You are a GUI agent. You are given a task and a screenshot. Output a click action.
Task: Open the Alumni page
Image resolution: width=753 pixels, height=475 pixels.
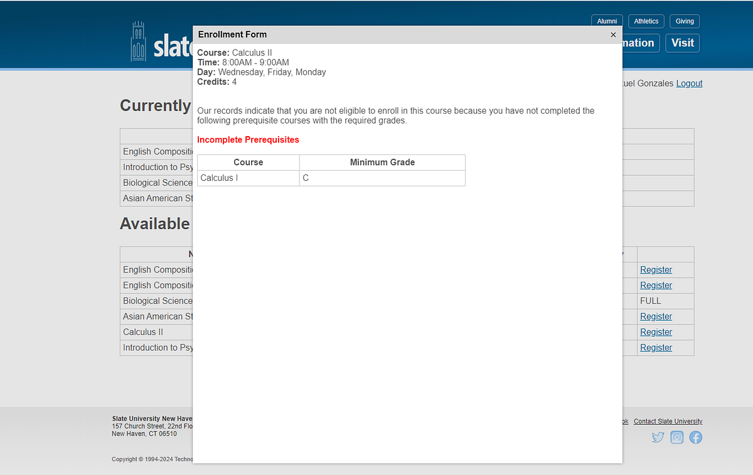[x=607, y=21]
